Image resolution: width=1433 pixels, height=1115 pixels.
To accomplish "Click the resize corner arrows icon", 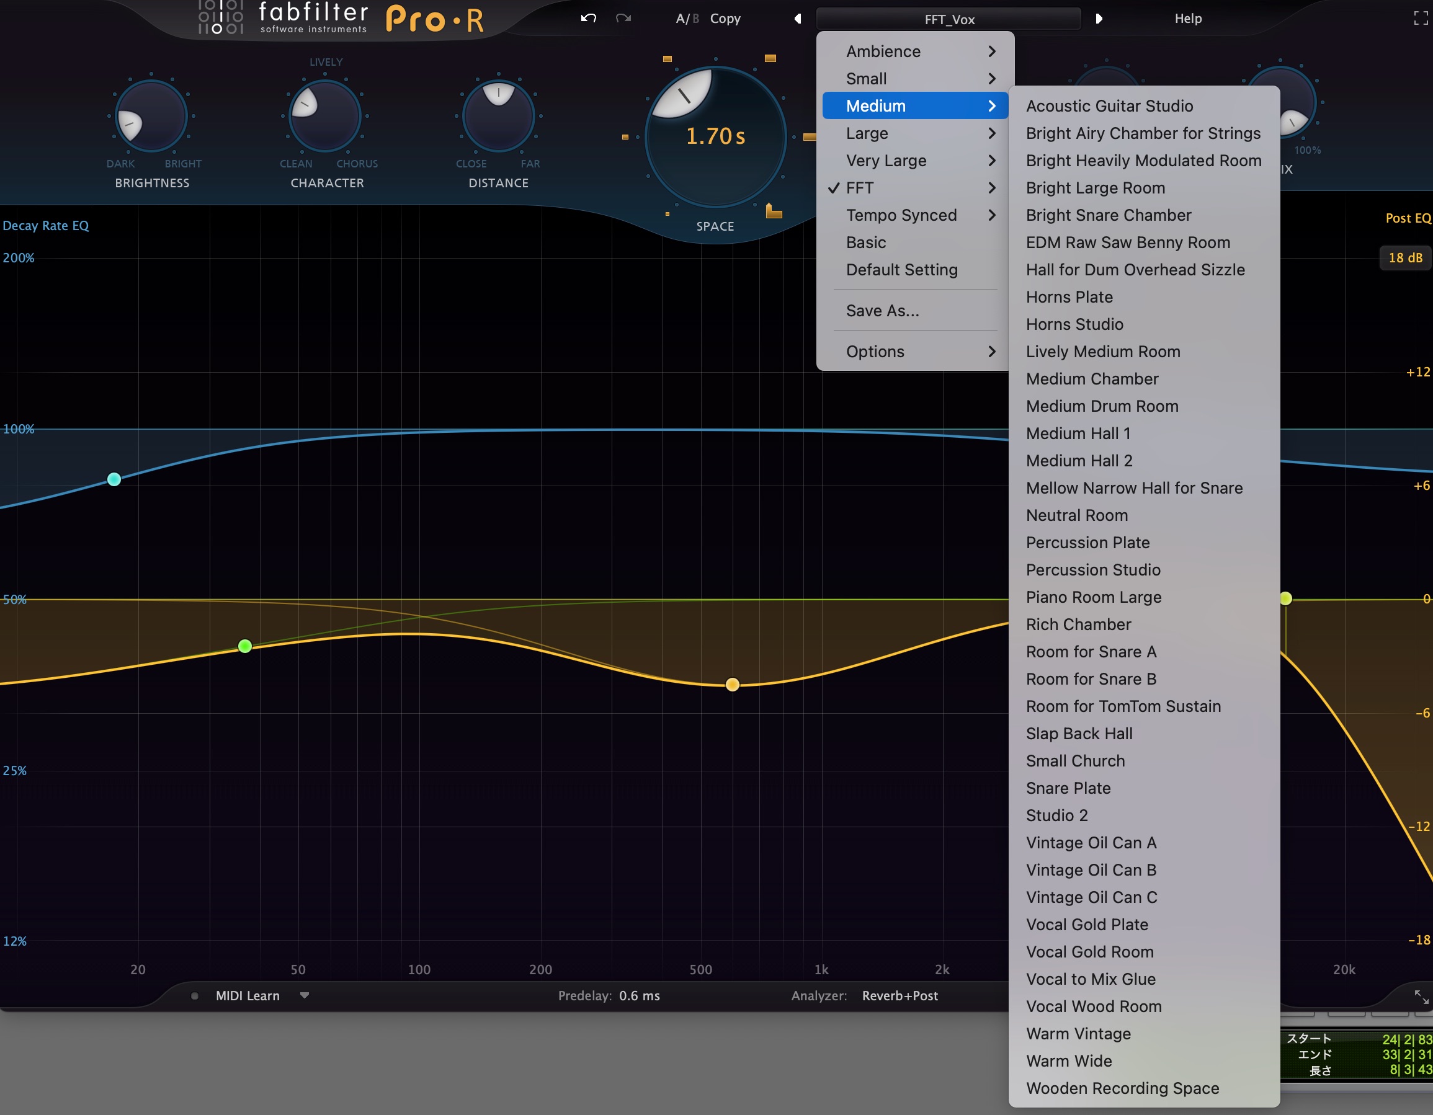I will click(x=1421, y=997).
